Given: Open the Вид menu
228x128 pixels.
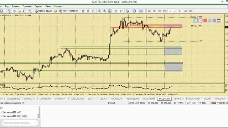Looking at the screenshot, I should pyautogui.click(x=6, y=6).
